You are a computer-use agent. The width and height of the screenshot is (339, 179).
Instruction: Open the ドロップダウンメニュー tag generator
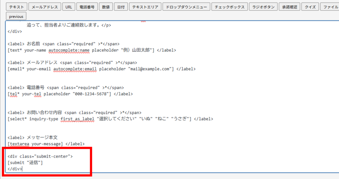pos(186,7)
